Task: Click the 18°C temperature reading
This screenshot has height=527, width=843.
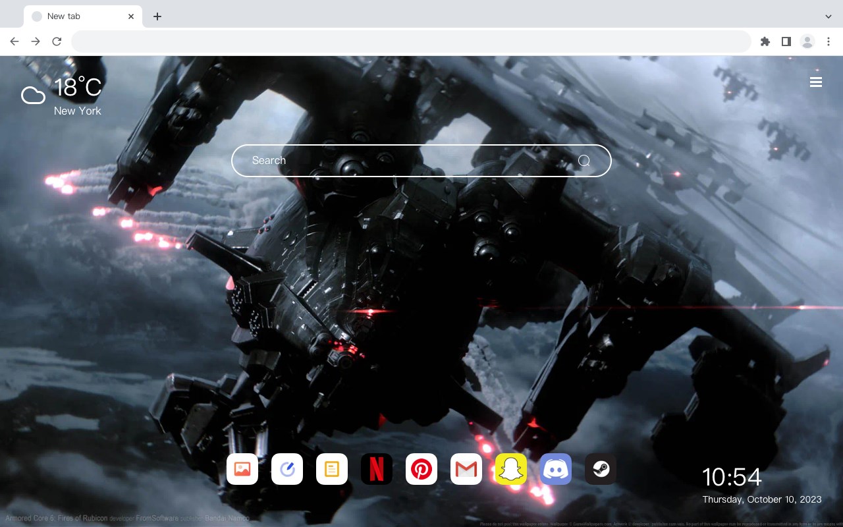Action: [x=78, y=87]
